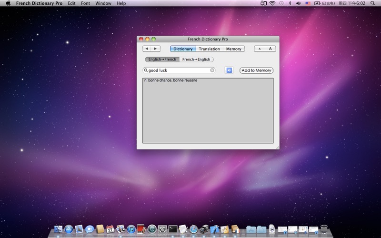The width and height of the screenshot is (381, 238).
Task: Minimize the window with the yellow button
Action: click(147, 39)
